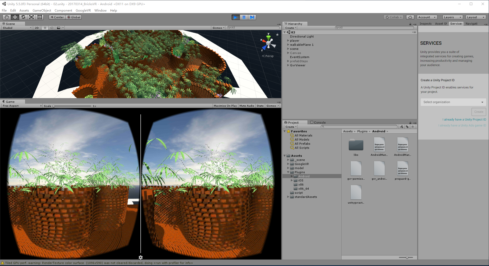Select the Scale tool
Image resolution: width=489 pixels, height=266 pixels.
coord(31,17)
